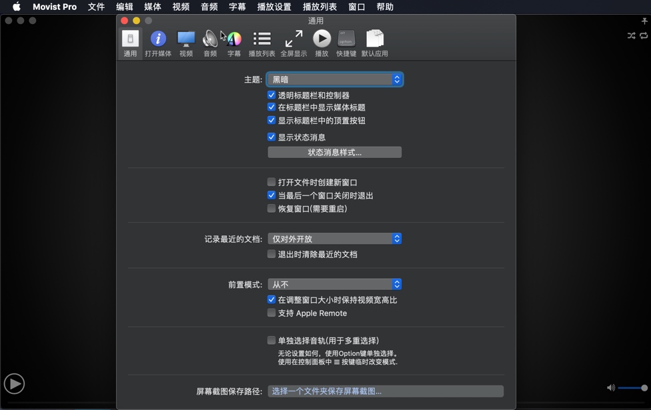651x410 pixels.
Task: Open the 字幕 menu in menu bar
Action: click(237, 7)
